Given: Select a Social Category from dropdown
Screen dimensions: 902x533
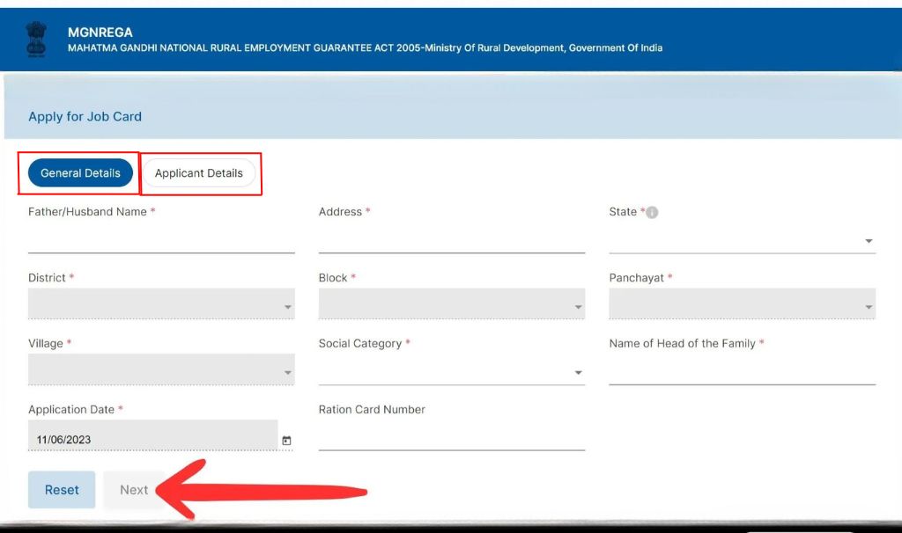Looking at the screenshot, I should point(451,371).
